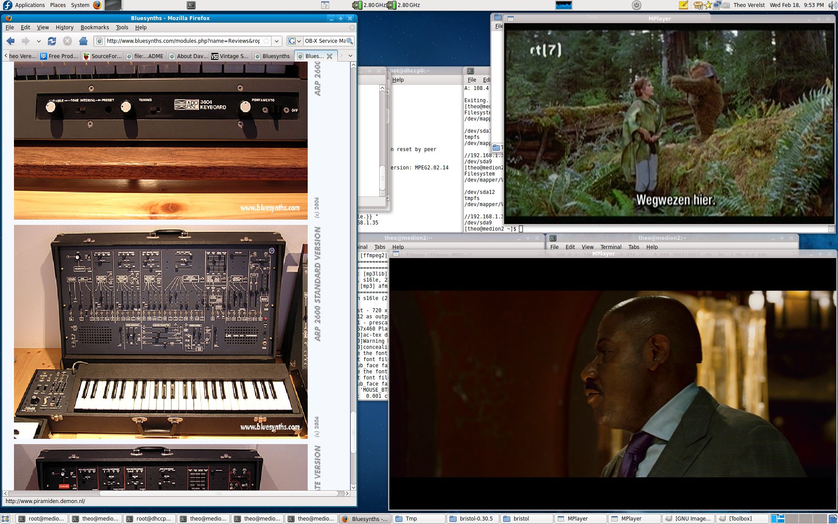Open Firefox File menu
This screenshot has width=838, height=524.
[10, 27]
